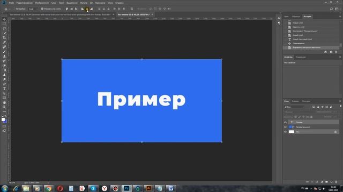Hide the Пример text layer
This screenshot has height=192, width=343.
click(x=285, y=122)
